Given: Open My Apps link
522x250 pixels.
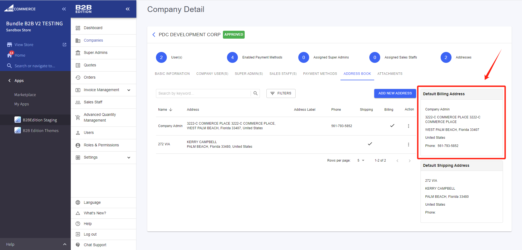Looking at the screenshot, I should [22, 104].
